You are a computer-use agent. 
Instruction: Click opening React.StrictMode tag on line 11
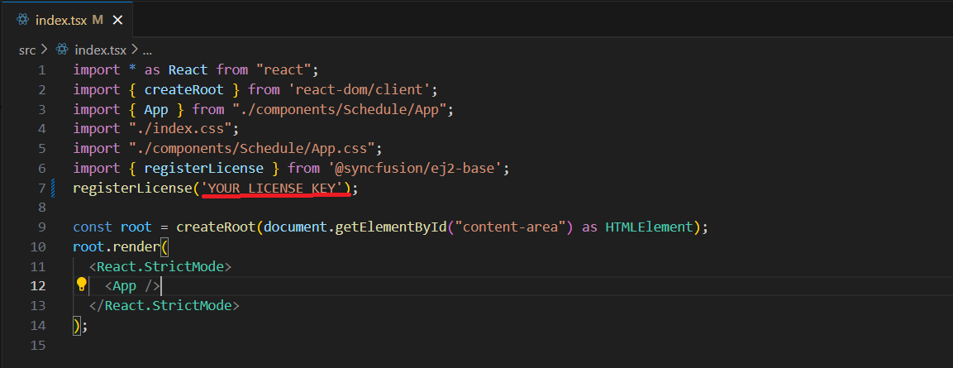pyautogui.click(x=160, y=266)
